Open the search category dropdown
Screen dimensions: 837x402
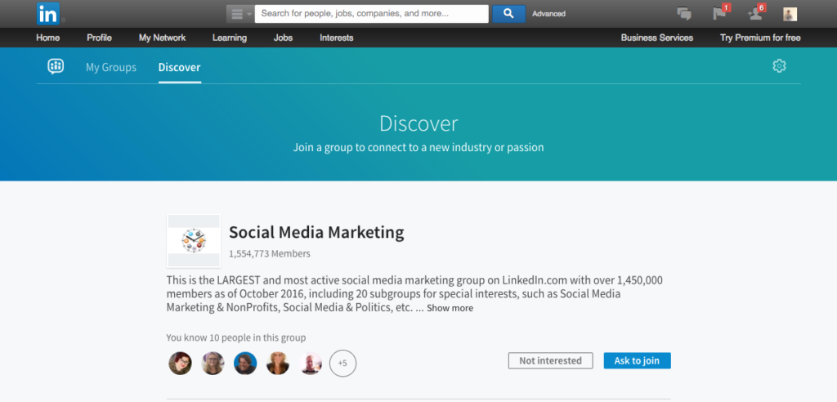pyautogui.click(x=240, y=14)
